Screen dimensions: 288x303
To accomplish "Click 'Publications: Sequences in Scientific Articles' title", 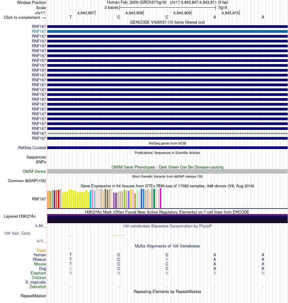I will 167,153.
